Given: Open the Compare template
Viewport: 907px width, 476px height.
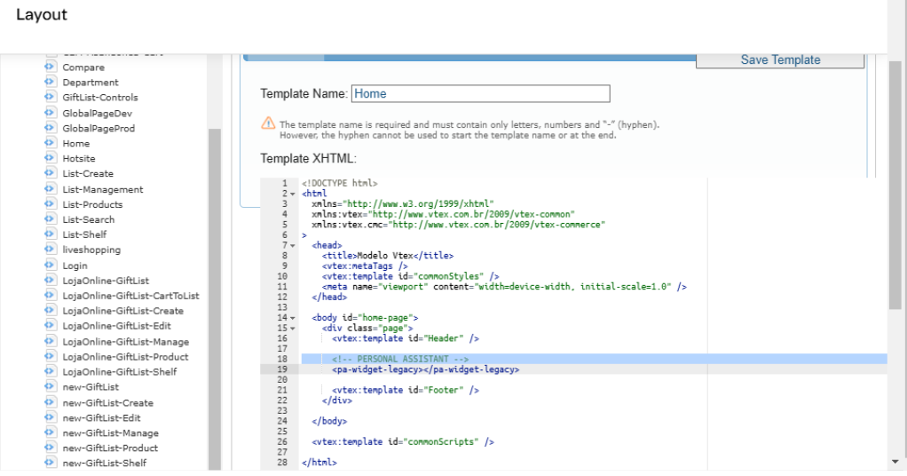Looking at the screenshot, I should click(x=83, y=67).
